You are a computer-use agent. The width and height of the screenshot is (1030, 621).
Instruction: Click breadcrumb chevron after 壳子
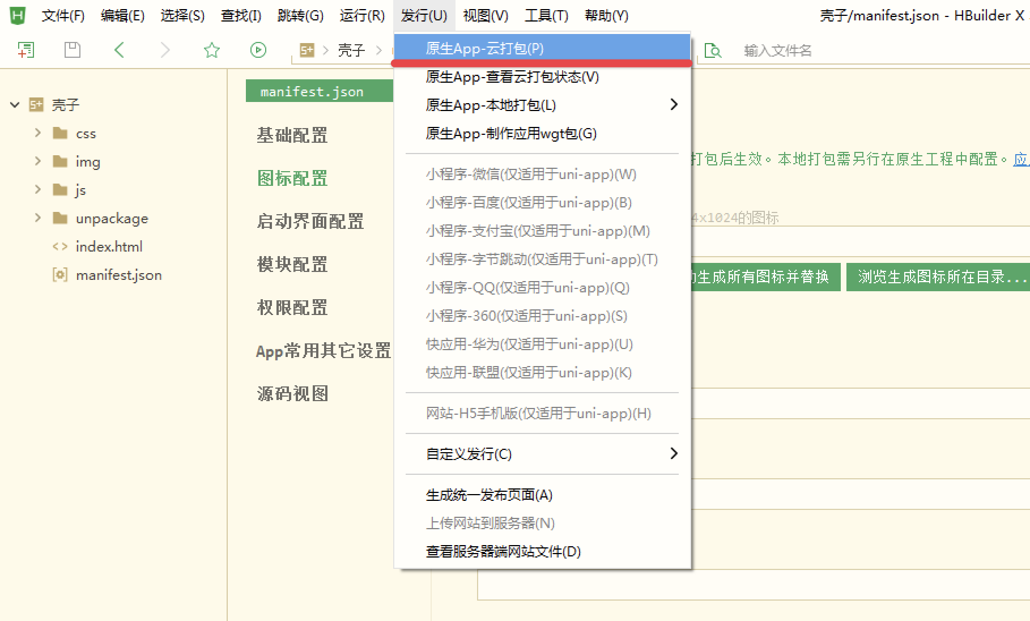point(379,50)
